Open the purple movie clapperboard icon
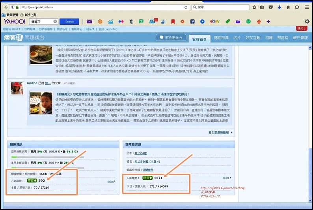The height and width of the screenshot is (210, 313). click(238, 21)
